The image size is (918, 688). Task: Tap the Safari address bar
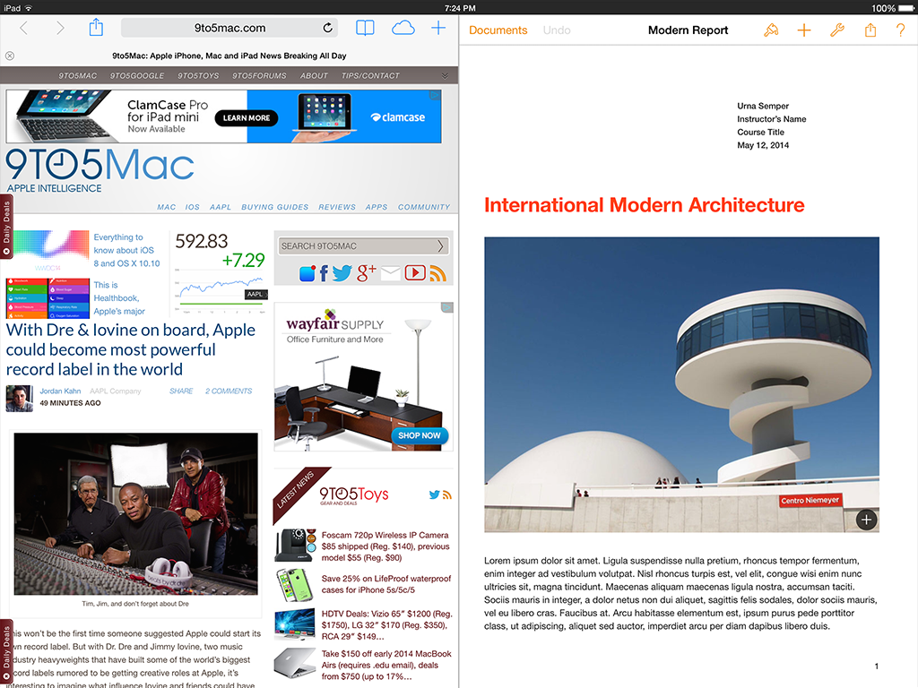(x=230, y=28)
